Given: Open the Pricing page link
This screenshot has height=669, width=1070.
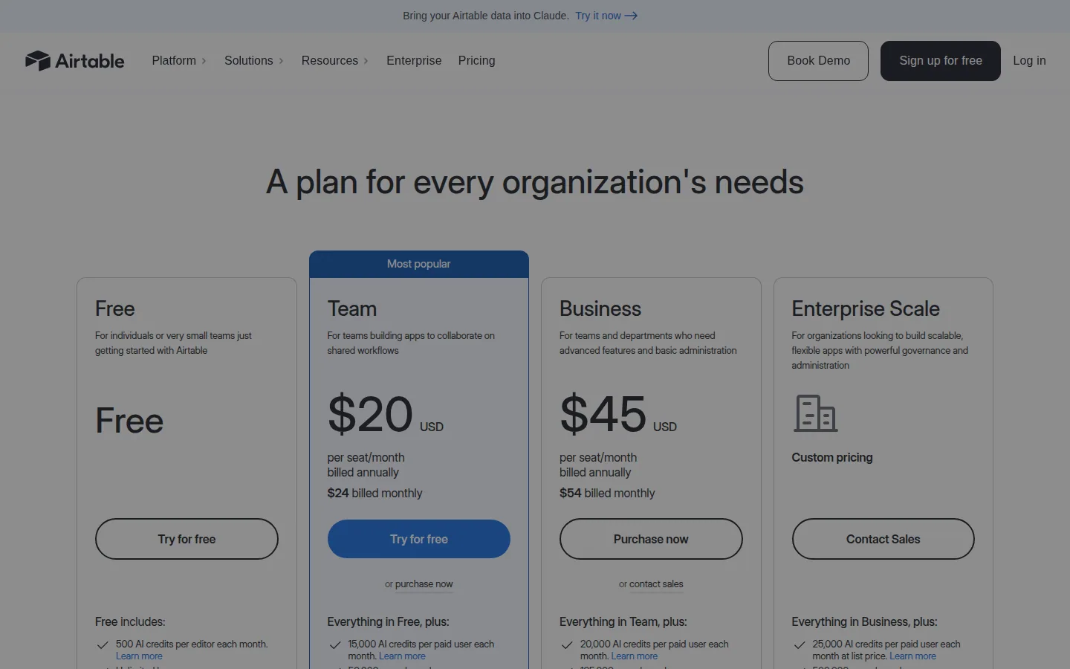Looking at the screenshot, I should 476,61.
